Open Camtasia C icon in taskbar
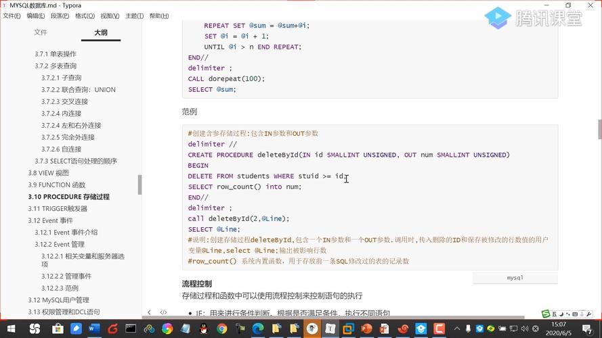Viewport: 602px width, 338px height. [x=439, y=329]
